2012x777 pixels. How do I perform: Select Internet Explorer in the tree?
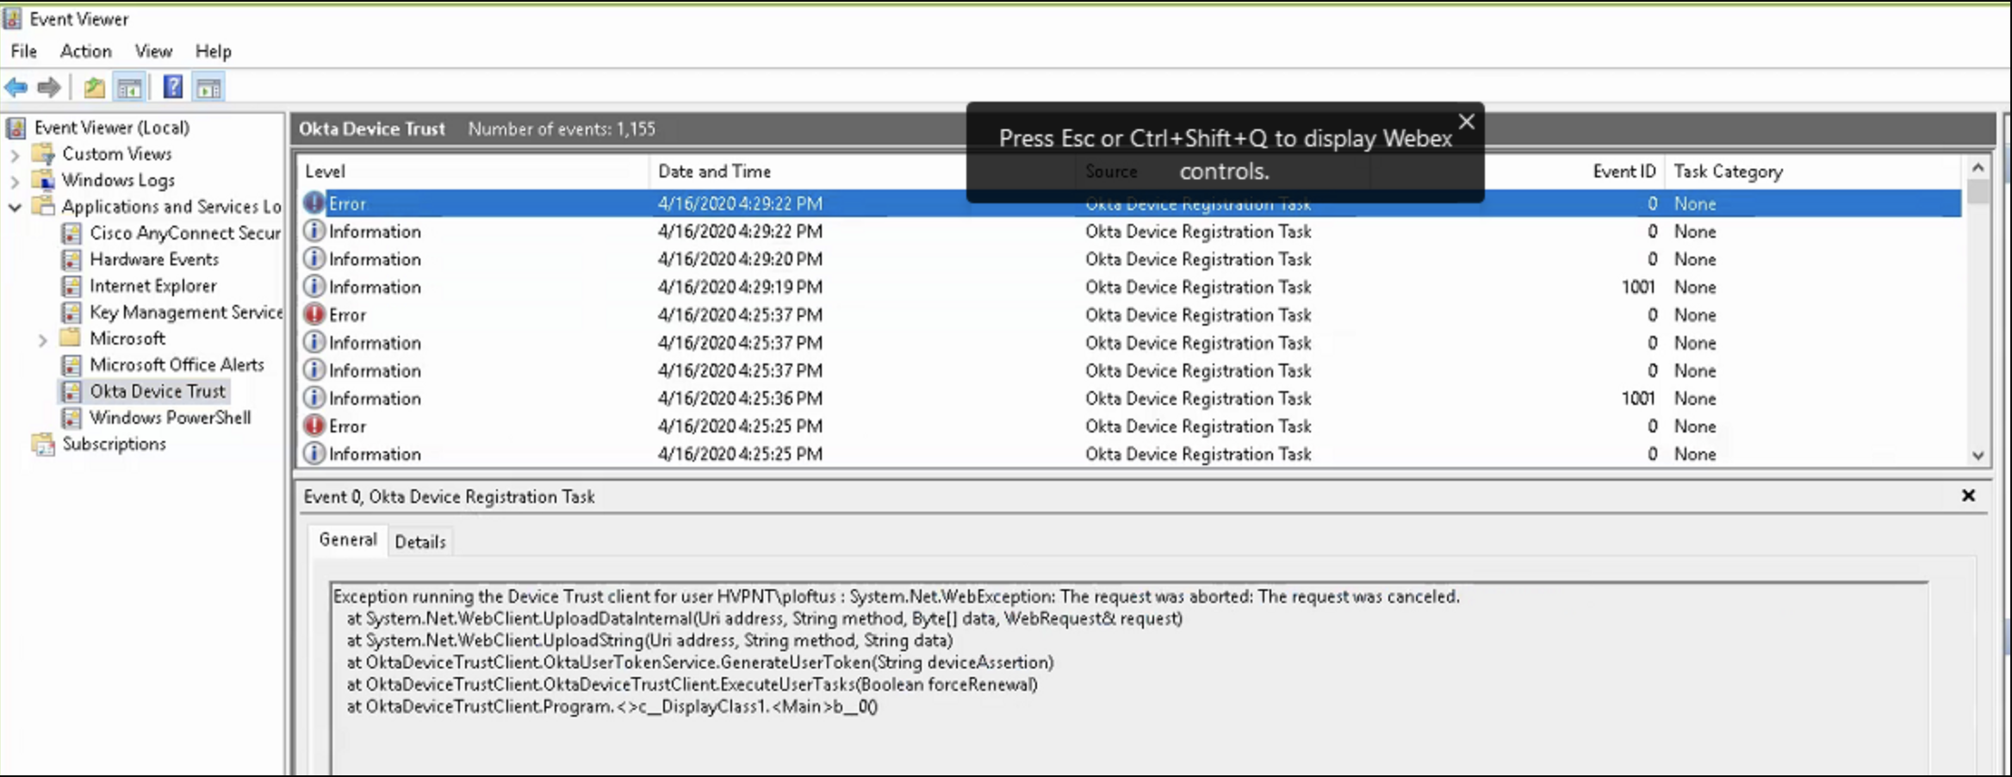click(x=153, y=286)
